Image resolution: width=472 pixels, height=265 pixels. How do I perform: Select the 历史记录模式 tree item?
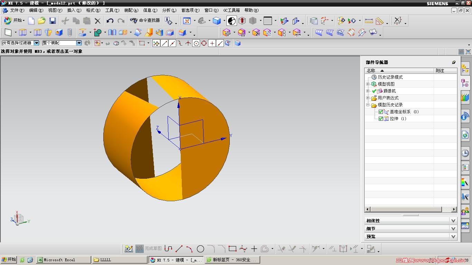[390, 77]
